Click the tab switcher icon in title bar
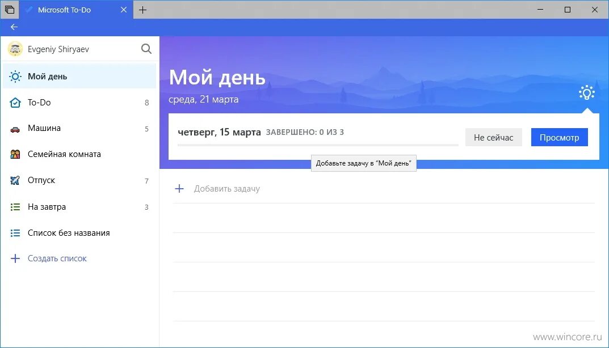The image size is (609, 348). (x=9, y=9)
